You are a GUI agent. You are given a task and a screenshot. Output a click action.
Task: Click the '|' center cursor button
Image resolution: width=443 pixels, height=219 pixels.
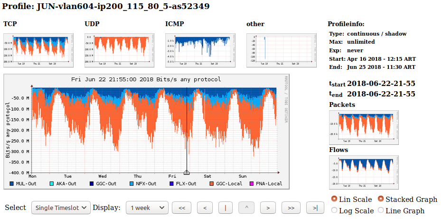pyautogui.click(x=225, y=208)
